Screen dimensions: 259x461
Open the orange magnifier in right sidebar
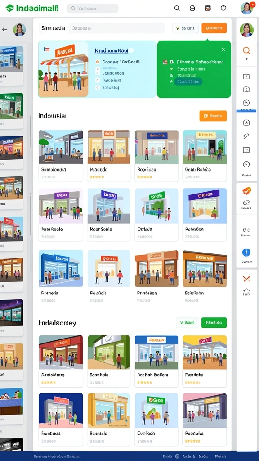(x=246, y=50)
